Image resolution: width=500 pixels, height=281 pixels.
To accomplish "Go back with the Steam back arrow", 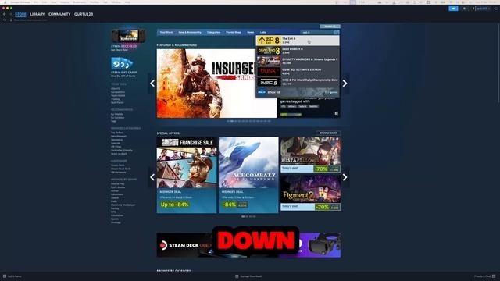I will point(5,14).
